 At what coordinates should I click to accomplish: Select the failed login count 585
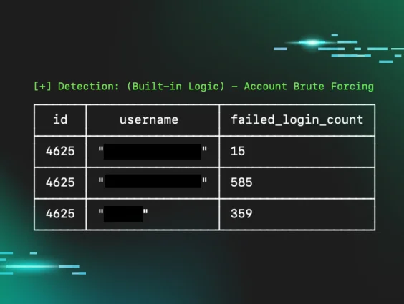tap(241, 182)
